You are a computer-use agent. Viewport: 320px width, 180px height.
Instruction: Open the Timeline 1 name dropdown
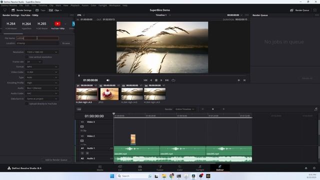click(x=163, y=15)
